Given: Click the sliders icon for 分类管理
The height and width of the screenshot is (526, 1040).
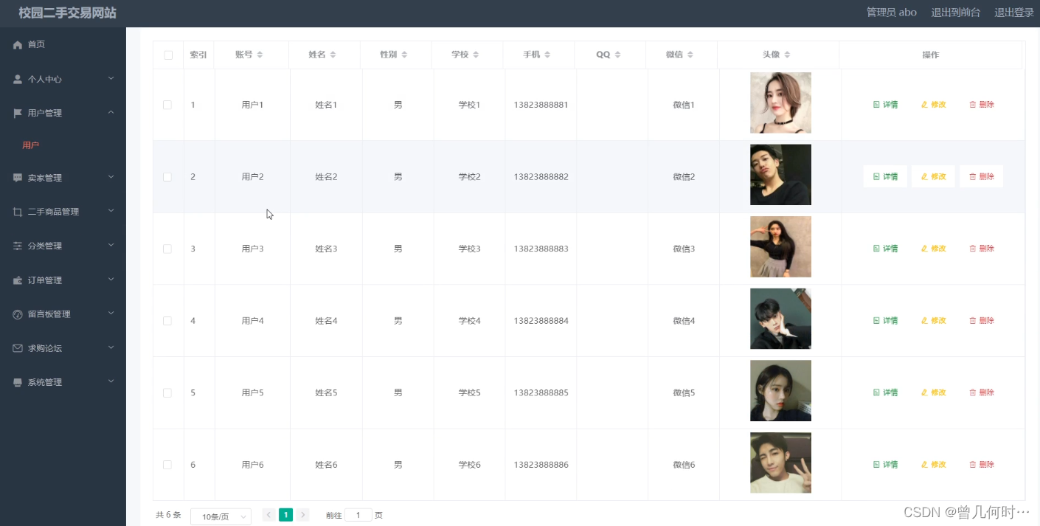Looking at the screenshot, I should point(18,246).
